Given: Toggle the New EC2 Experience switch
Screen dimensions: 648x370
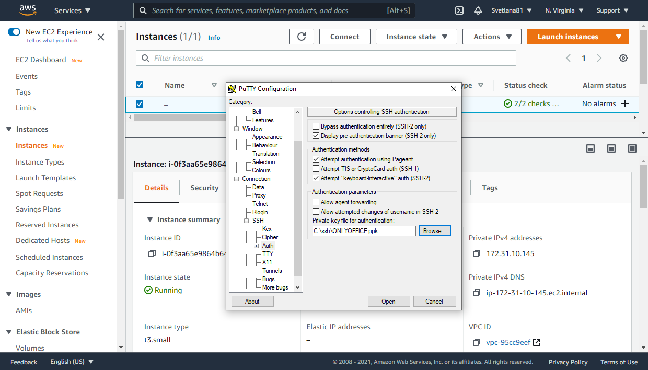Looking at the screenshot, I should pos(14,32).
